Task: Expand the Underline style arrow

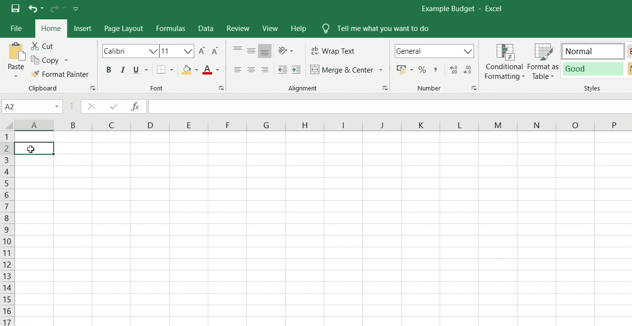Action: [146, 70]
